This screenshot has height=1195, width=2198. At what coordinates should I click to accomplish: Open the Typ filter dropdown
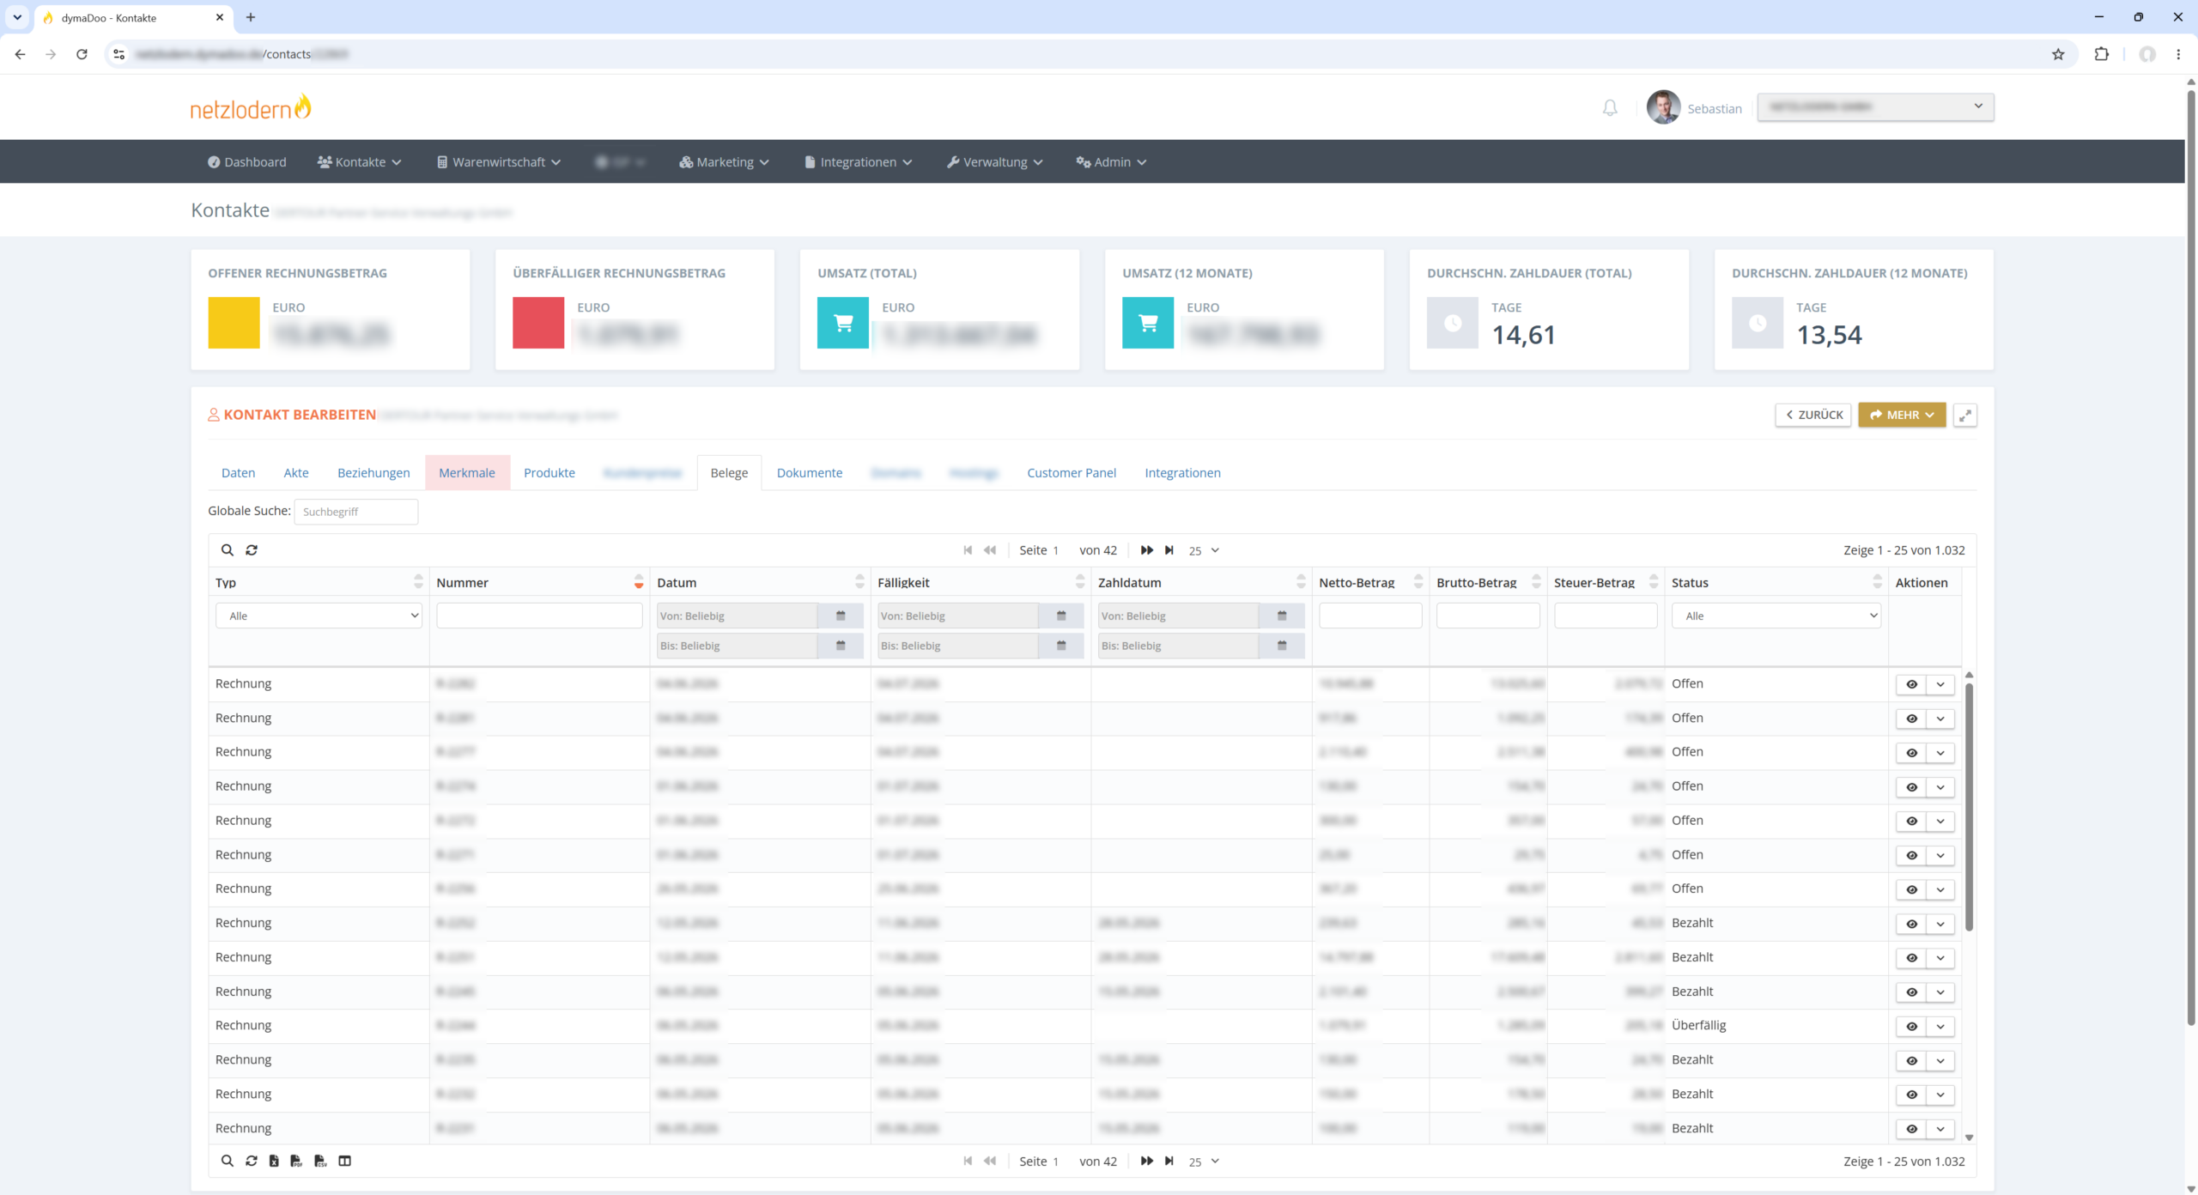point(319,616)
